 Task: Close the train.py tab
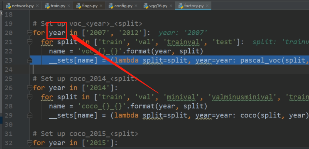coord(69,6)
